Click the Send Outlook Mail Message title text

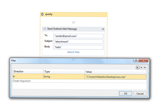click(62, 29)
